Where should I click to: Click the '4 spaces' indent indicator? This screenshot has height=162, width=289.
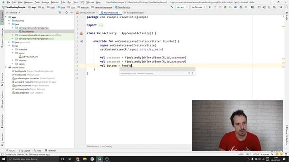[265, 154]
